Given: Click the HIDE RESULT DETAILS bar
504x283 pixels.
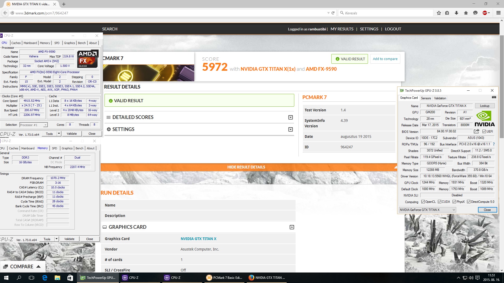Looking at the screenshot, I should (246, 167).
